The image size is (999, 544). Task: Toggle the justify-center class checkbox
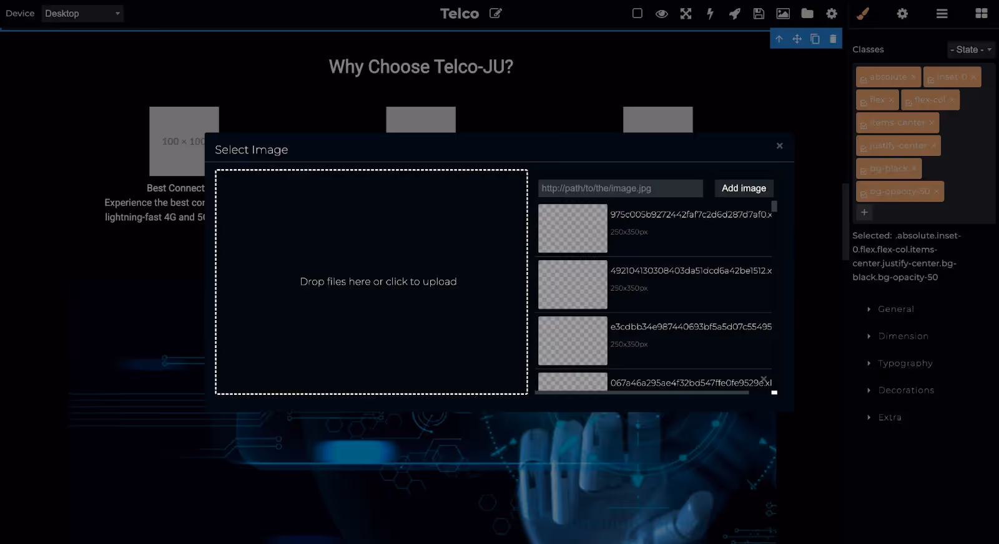tap(864, 148)
